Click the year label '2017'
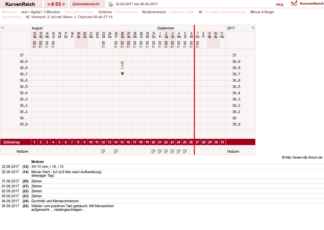324x230 pixels. (x=231, y=28)
